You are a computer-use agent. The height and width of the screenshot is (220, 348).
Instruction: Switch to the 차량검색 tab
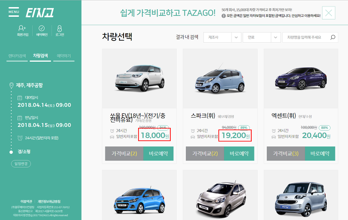point(40,56)
